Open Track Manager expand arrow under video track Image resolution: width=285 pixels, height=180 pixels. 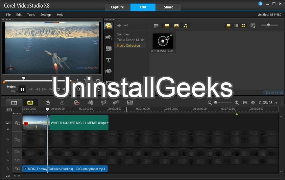8,129
